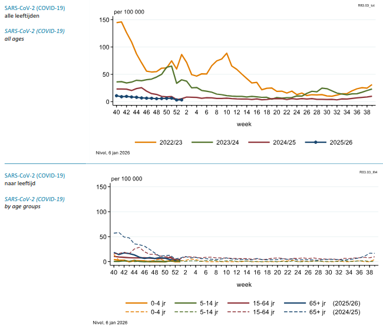This screenshot has width=383, height=328.
Task: Click the R83.03_tot chart code label
Action: (367, 5)
